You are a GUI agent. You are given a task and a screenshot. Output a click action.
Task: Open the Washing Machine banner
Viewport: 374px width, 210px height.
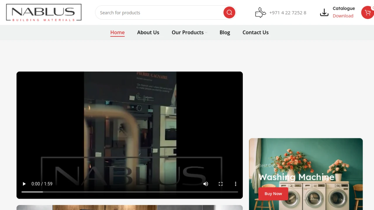pyautogui.click(x=306, y=174)
